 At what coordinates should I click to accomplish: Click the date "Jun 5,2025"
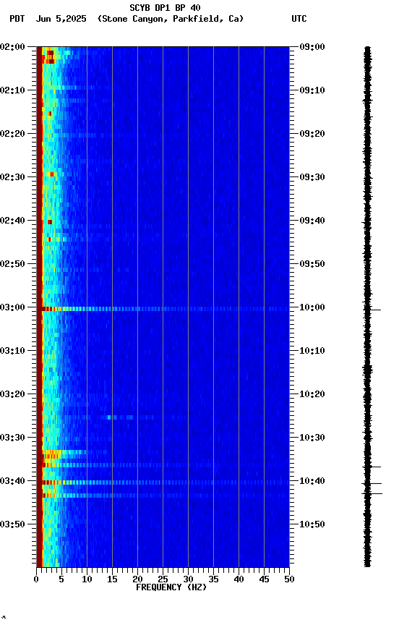[x=61, y=19]
